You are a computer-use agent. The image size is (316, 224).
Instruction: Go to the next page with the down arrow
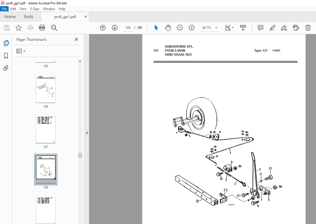pyautogui.click(x=115, y=28)
